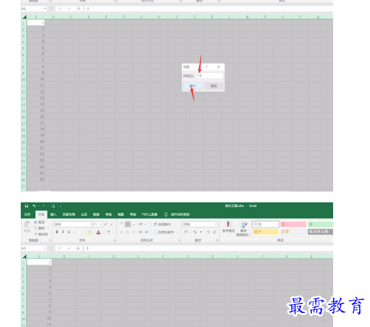
Task: Click the 复制 (Copy) button
Action: pyautogui.click(x=40, y=228)
